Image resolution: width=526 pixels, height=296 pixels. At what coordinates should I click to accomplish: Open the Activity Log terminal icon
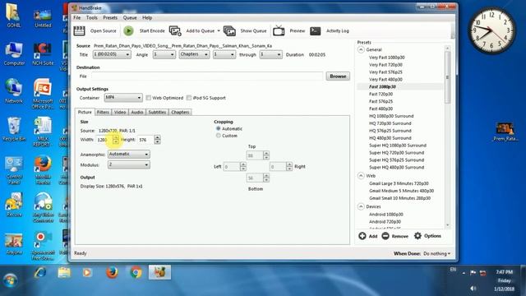click(316, 31)
